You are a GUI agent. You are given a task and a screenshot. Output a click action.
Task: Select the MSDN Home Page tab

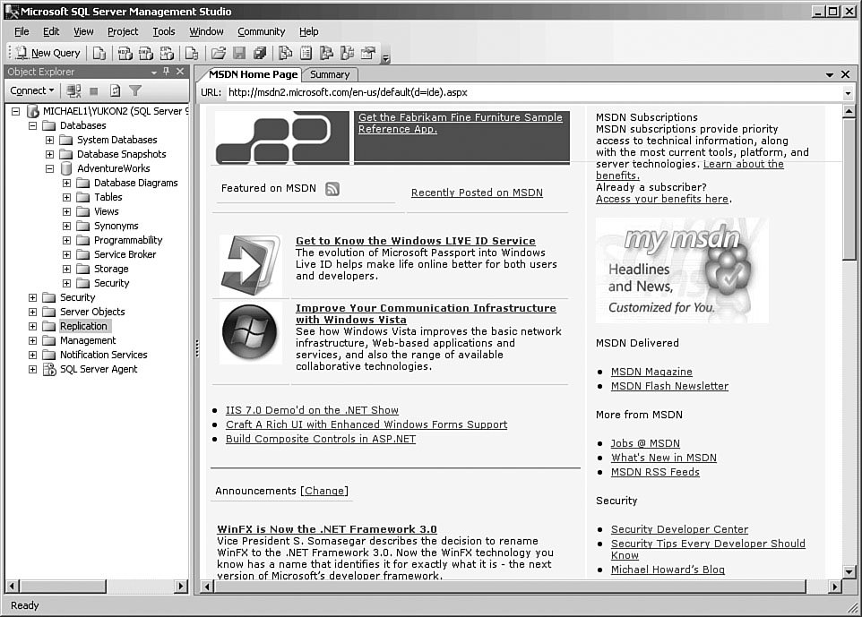point(253,74)
